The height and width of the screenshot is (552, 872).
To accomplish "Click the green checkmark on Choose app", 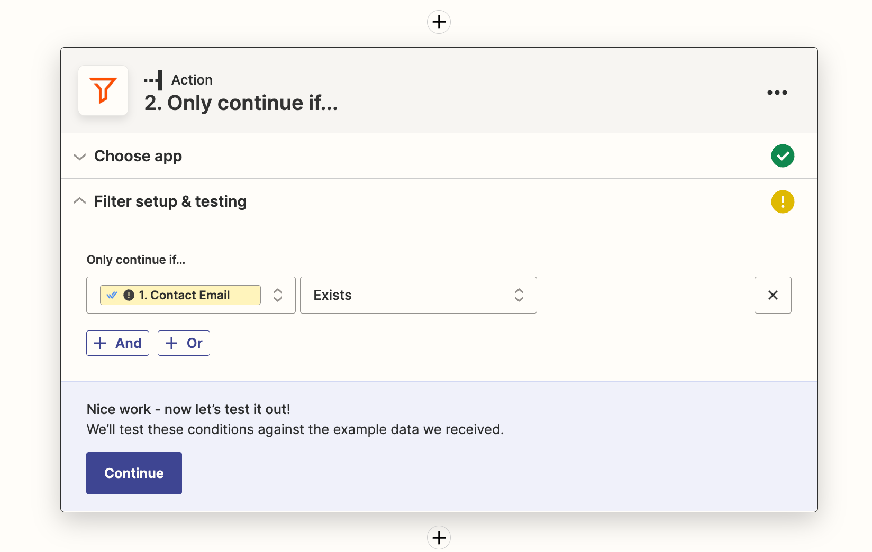I will click(x=783, y=155).
